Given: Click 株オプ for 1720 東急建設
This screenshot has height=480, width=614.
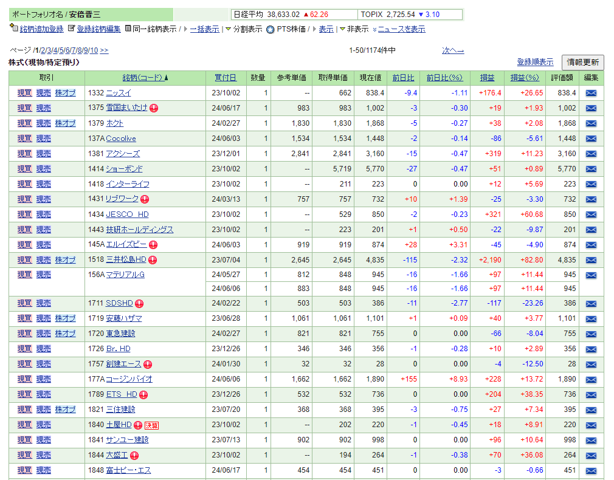Looking at the screenshot, I should point(65,334).
